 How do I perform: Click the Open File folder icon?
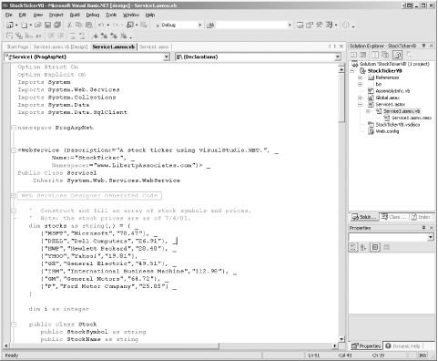38,25
